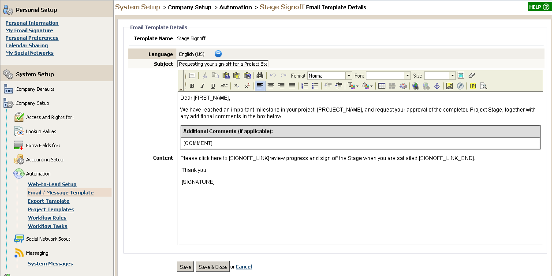Viewport: 552px width, 276px height.
Task: Open the Workflow Rules link
Action: tap(47, 218)
